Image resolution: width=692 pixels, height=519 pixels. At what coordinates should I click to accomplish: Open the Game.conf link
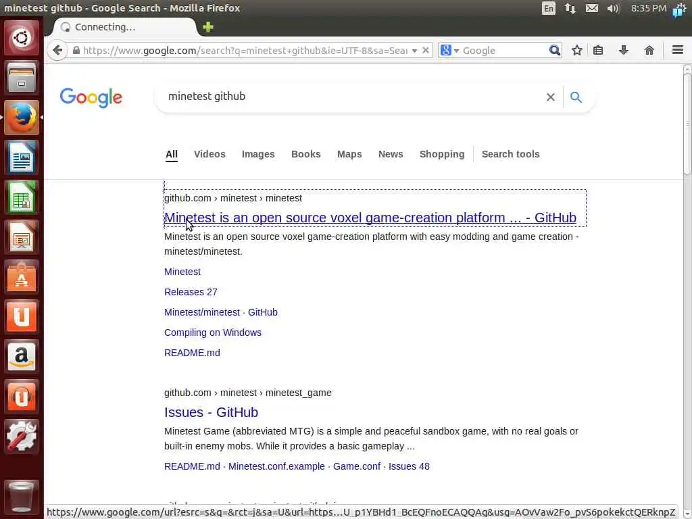pyautogui.click(x=357, y=466)
